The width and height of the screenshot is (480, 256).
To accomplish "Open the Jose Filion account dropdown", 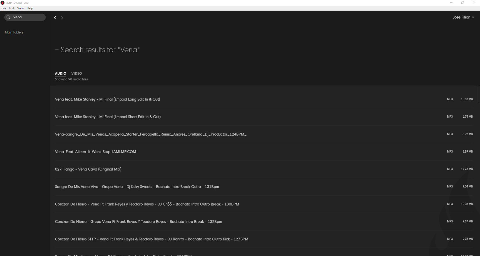I will click(463, 17).
